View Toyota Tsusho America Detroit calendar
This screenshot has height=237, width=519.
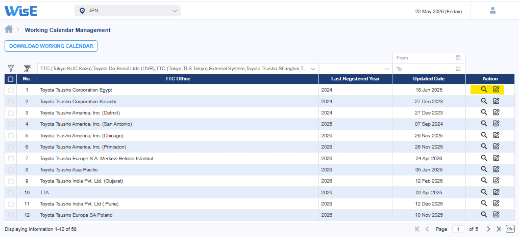click(484, 112)
